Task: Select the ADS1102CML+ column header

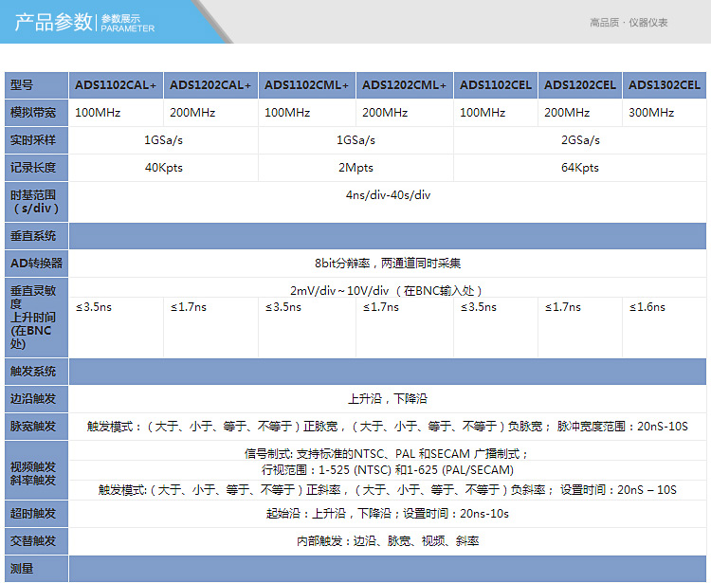Action: point(306,85)
